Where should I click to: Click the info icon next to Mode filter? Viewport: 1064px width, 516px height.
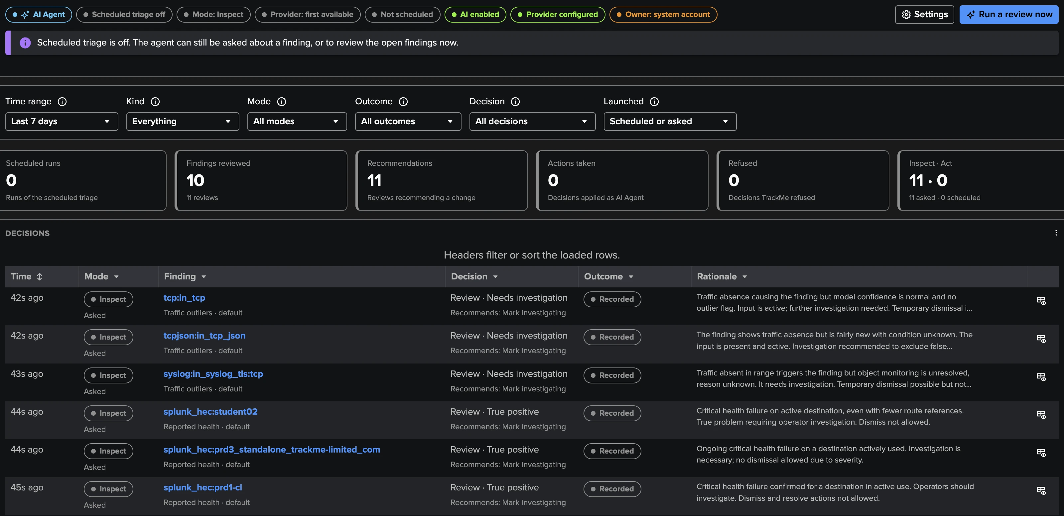282,102
